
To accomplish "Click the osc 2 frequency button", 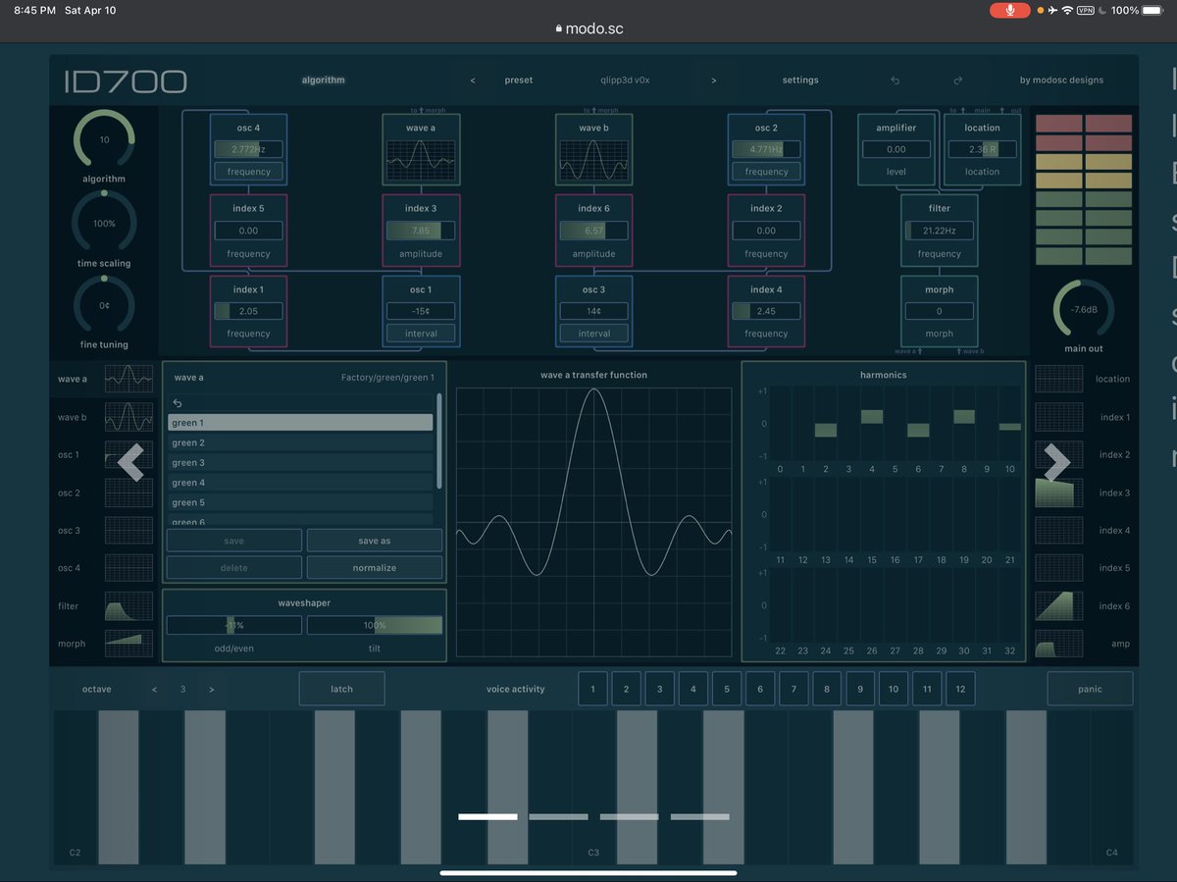I will pos(766,172).
